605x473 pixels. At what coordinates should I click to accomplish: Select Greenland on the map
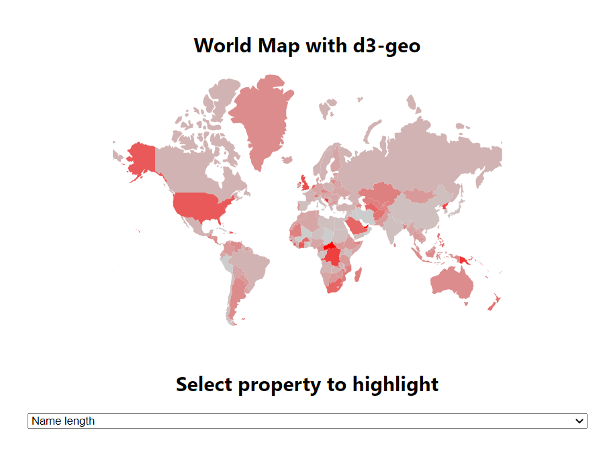pyautogui.click(x=265, y=119)
